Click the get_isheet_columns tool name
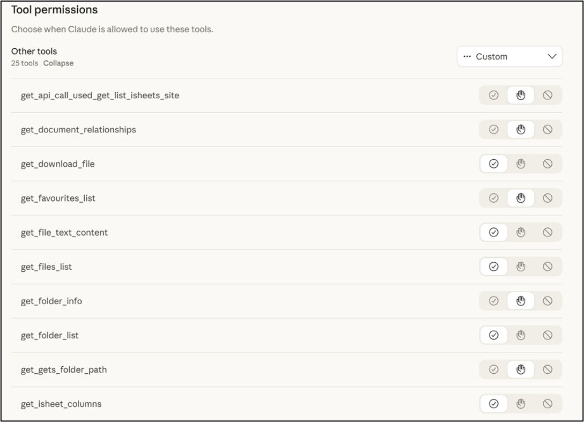This screenshot has width=584, height=422. click(x=61, y=404)
